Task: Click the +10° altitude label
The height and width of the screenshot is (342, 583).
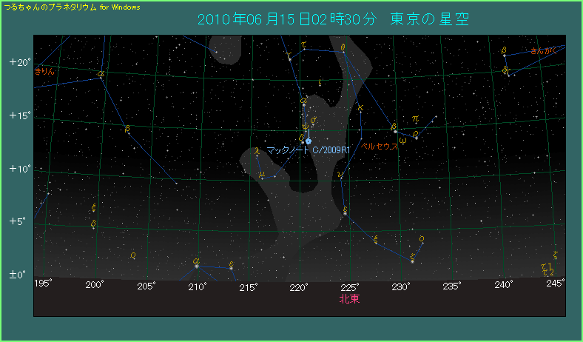Action: pos(18,169)
